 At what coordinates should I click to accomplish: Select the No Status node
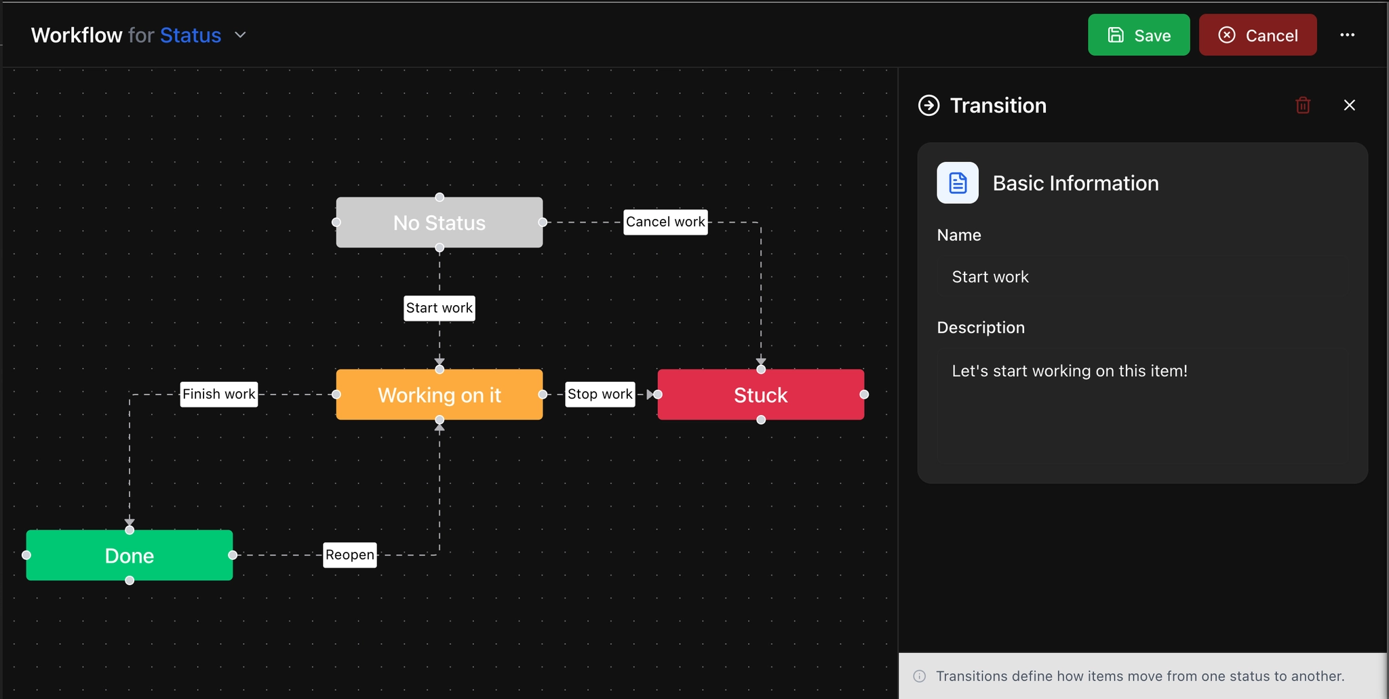tap(439, 223)
